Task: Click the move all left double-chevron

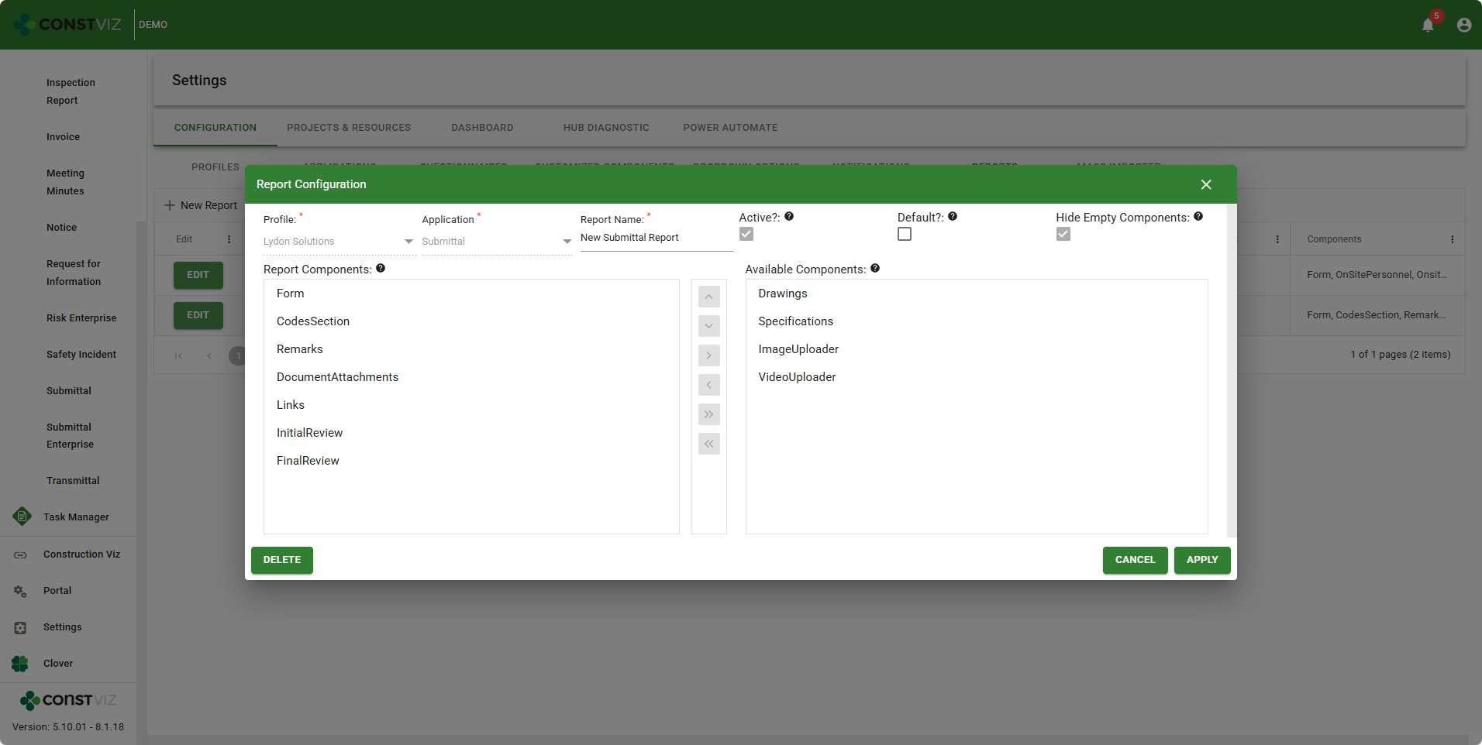Action: coord(708,444)
